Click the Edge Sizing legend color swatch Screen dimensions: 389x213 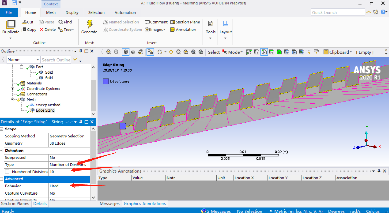(x=106, y=81)
